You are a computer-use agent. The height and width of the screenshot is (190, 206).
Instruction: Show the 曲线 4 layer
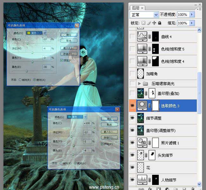point(132,36)
